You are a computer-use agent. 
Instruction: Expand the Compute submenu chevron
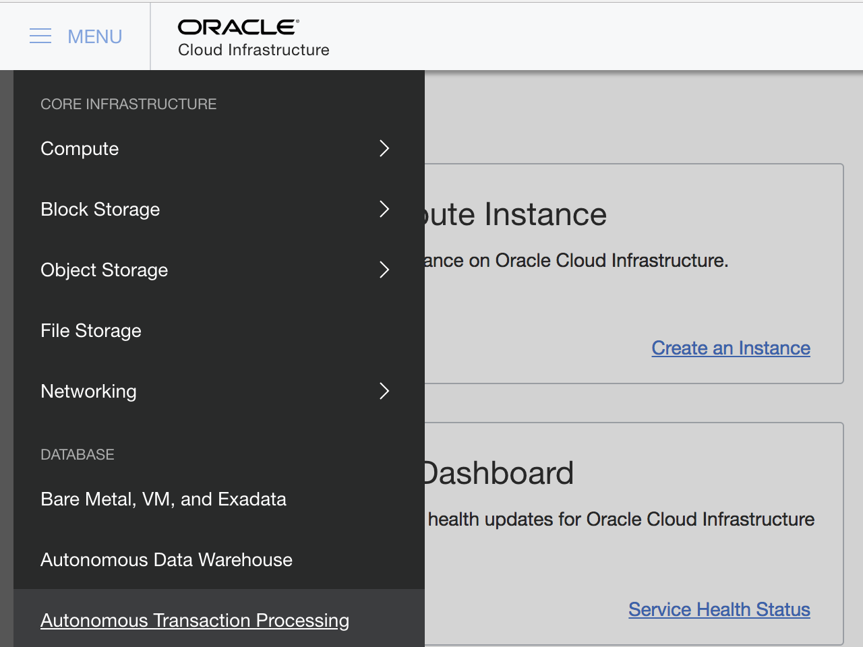pyautogui.click(x=384, y=148)
